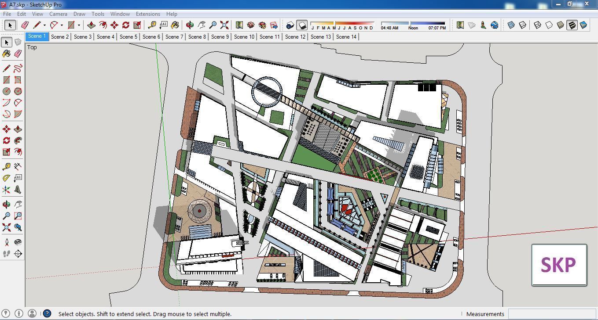Switch to Scene 11 tab
Image resolution: width=598 pixels, height=320 pixels.
point(270,37)
